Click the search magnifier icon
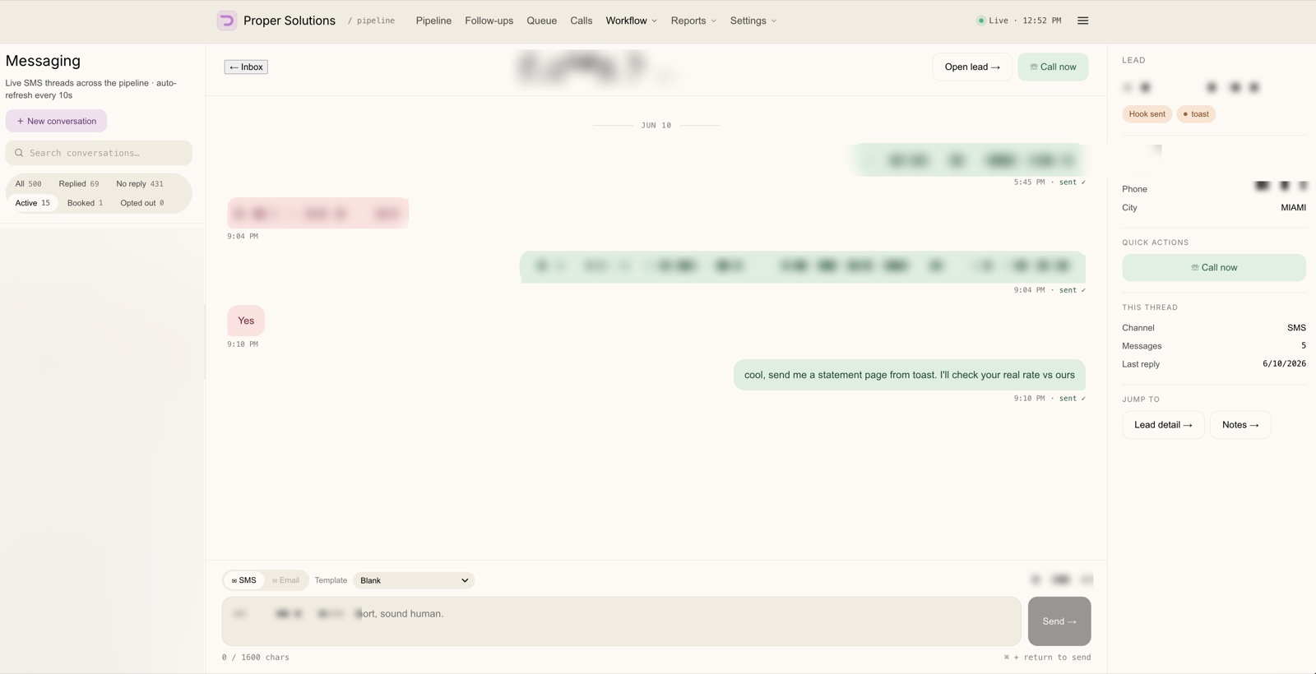 pyautogui.click(x=19, y=153)
